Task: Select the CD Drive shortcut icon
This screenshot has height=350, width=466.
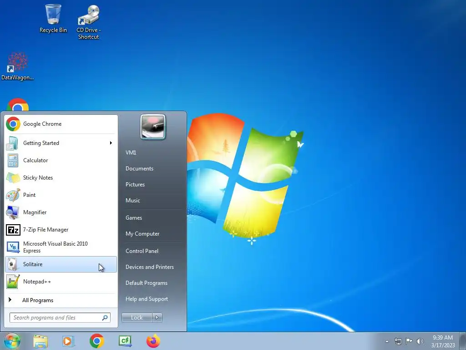Action: (89, 22)
